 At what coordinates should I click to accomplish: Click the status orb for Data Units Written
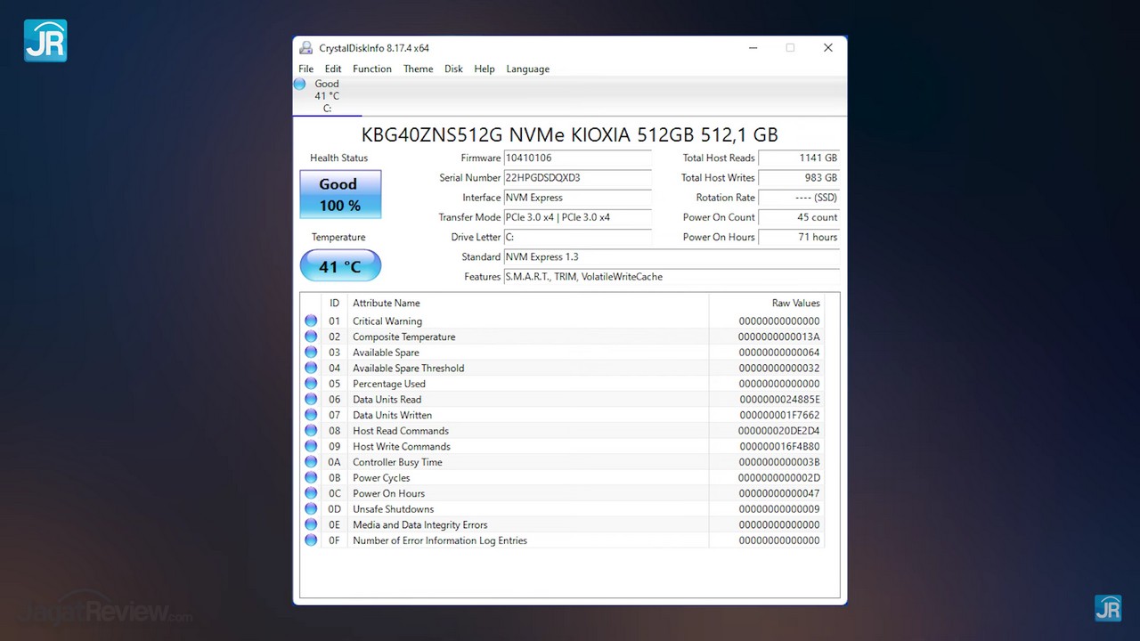click(311, 415)
